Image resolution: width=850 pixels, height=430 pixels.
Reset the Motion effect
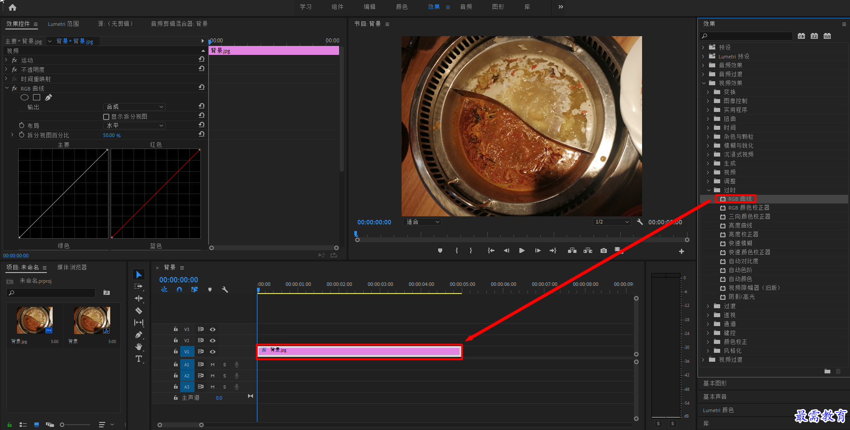(202, 59)
